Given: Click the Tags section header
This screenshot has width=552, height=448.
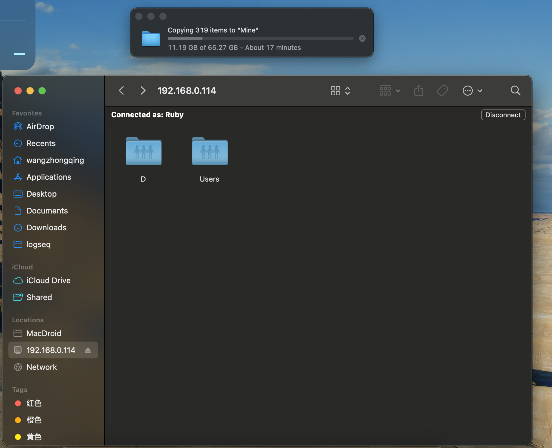Looking at the screenshot, I should pyautogui.click(x=20, y=390).
